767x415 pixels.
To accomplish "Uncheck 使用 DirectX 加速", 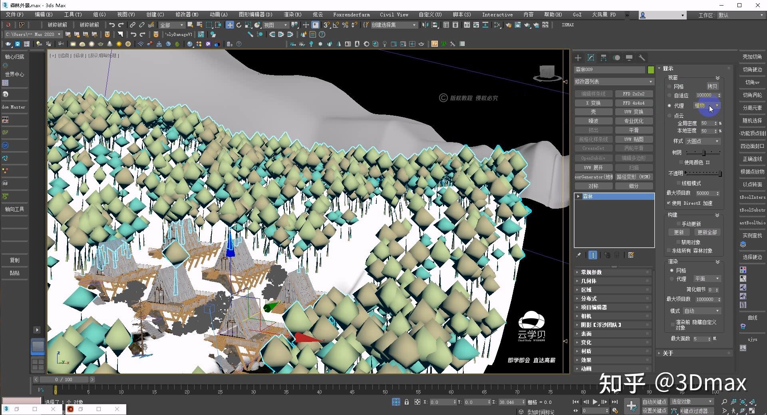I will [x=669, y=203].
